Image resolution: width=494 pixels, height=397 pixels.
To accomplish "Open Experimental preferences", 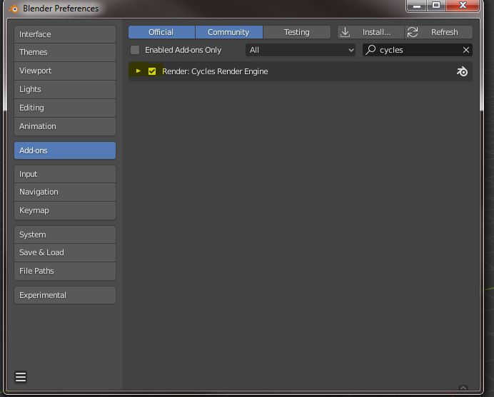I will [x=65, y=295].
